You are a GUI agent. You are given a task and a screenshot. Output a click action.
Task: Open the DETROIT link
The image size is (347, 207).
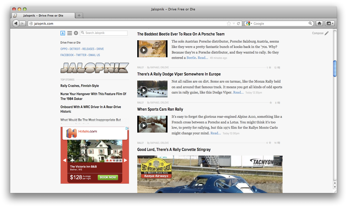click(75, 49)
